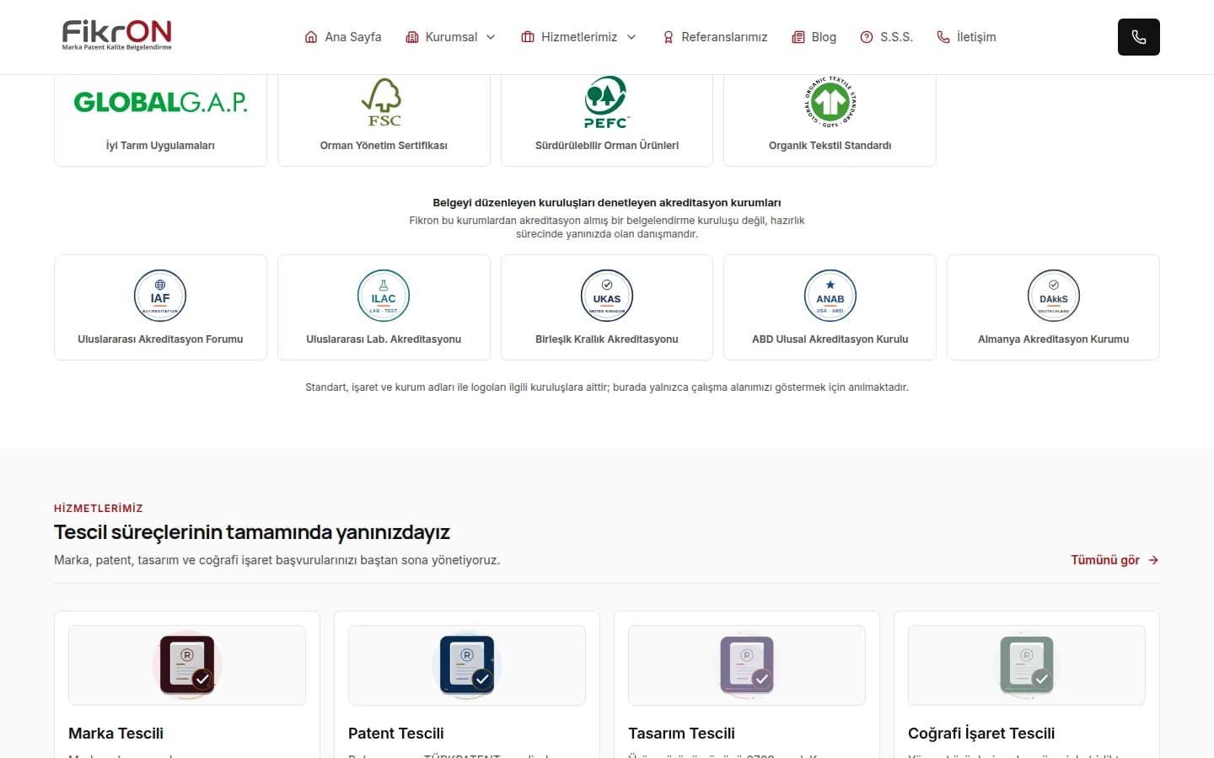Click the building icon next to Kurumsal
Screen dimensions: 1214x758
412,37
